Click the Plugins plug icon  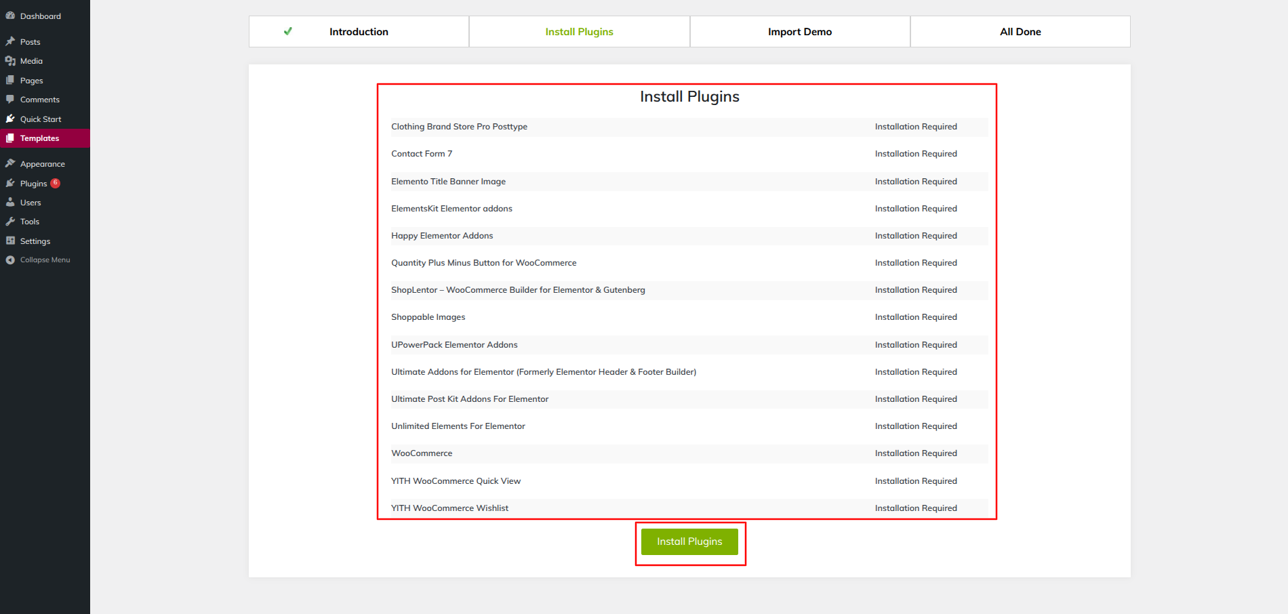coord(10,183)
